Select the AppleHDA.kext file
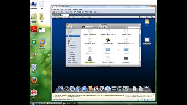The height and width of the screenshot is (105, 187). point(126,31)
